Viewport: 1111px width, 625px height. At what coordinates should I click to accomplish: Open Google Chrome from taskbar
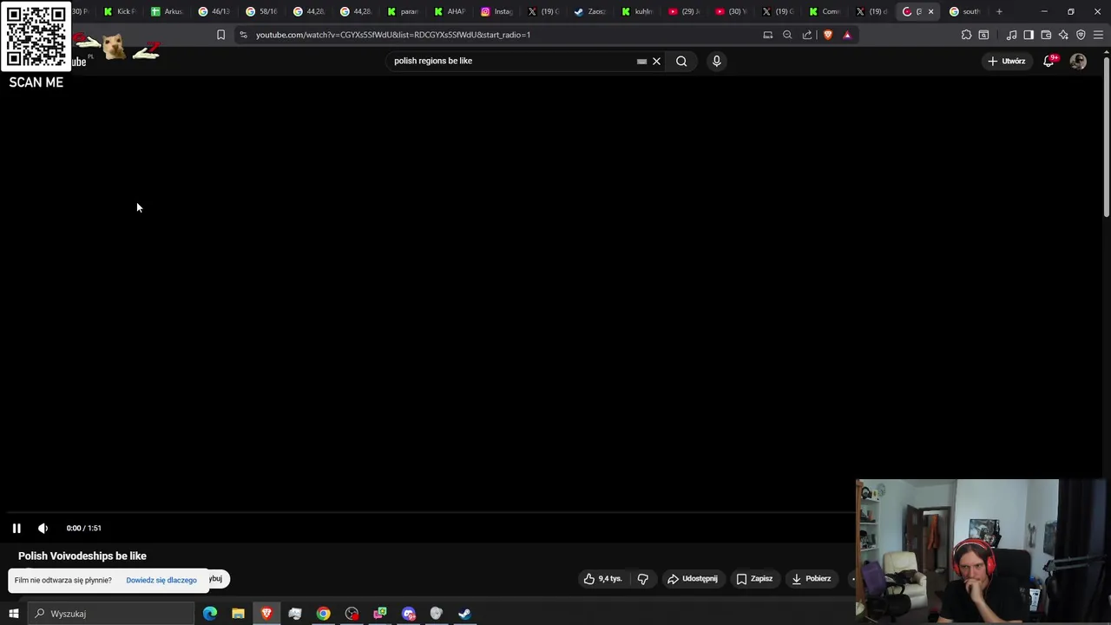point(323,614)
